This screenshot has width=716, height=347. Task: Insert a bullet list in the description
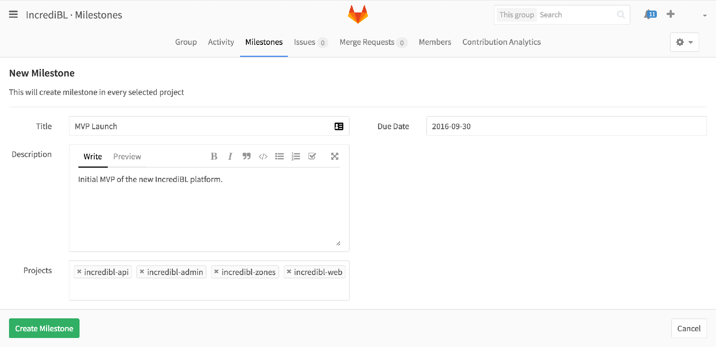click(279, 156)
